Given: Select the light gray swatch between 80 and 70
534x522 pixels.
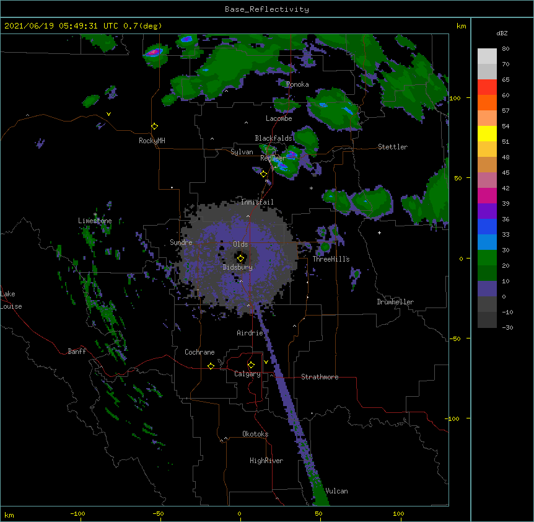Looking at the screenshot, I should [x=487, y=56].
